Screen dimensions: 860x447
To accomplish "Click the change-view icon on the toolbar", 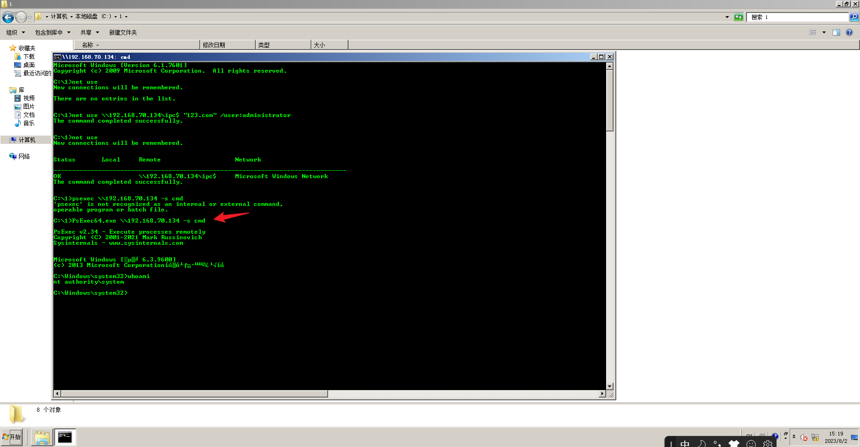I will [x=812, y=32].
